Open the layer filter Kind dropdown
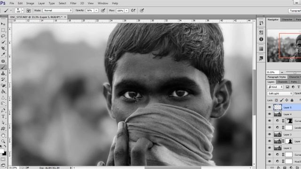 coord(275,87)
